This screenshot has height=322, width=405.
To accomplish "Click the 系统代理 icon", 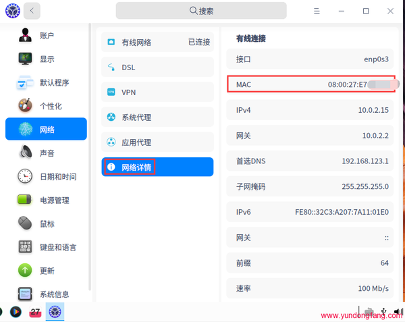I will click(x=111, y=117).
